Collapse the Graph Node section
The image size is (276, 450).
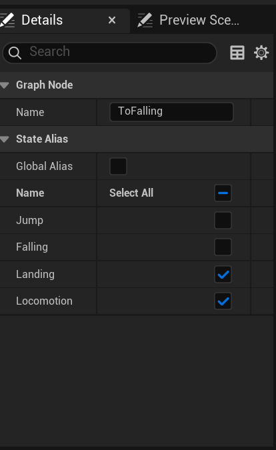point(5,85)
